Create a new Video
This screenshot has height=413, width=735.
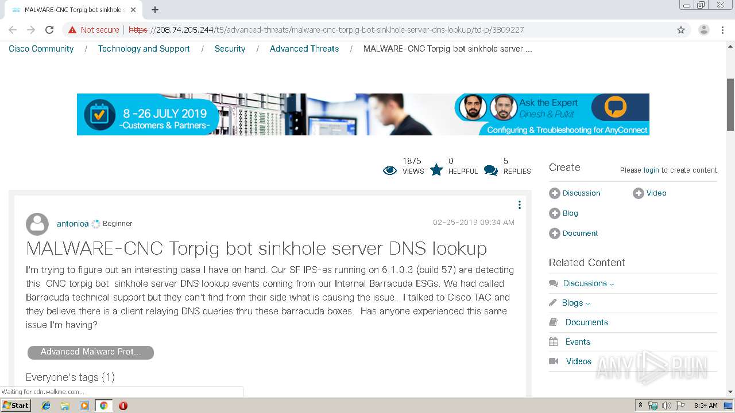click(656, 193)
